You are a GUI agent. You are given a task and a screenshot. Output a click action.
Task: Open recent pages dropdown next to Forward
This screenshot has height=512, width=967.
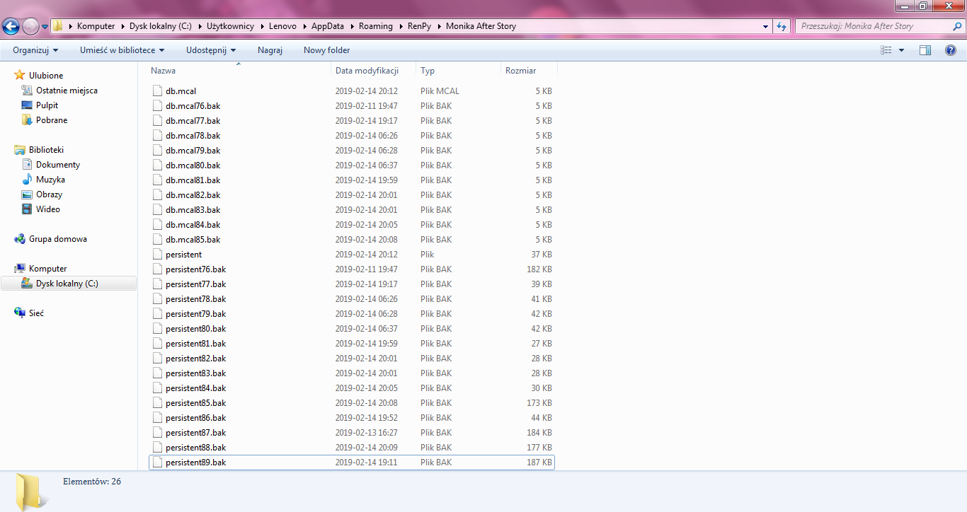(45, 27)
